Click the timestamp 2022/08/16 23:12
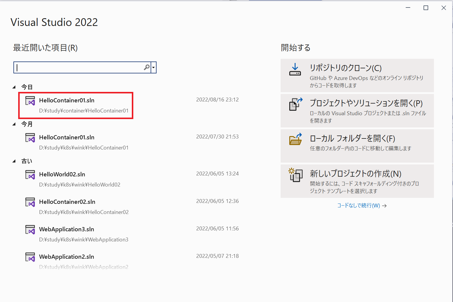 point(217,100)
